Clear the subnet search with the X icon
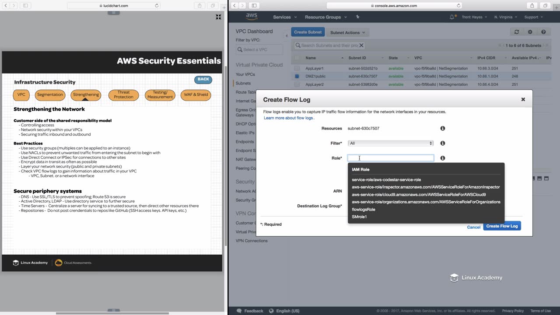This screenshot has width=560, height=315. (361, 45)
